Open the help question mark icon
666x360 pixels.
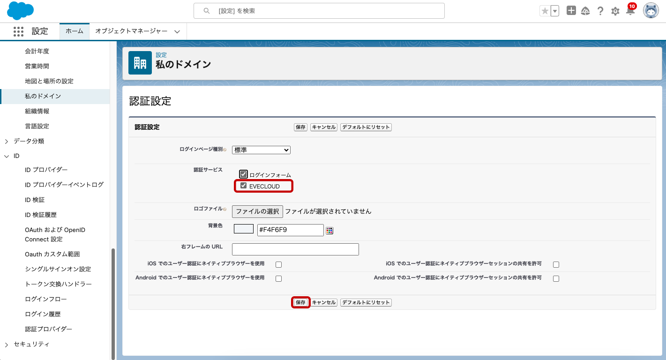coord(600,11)
